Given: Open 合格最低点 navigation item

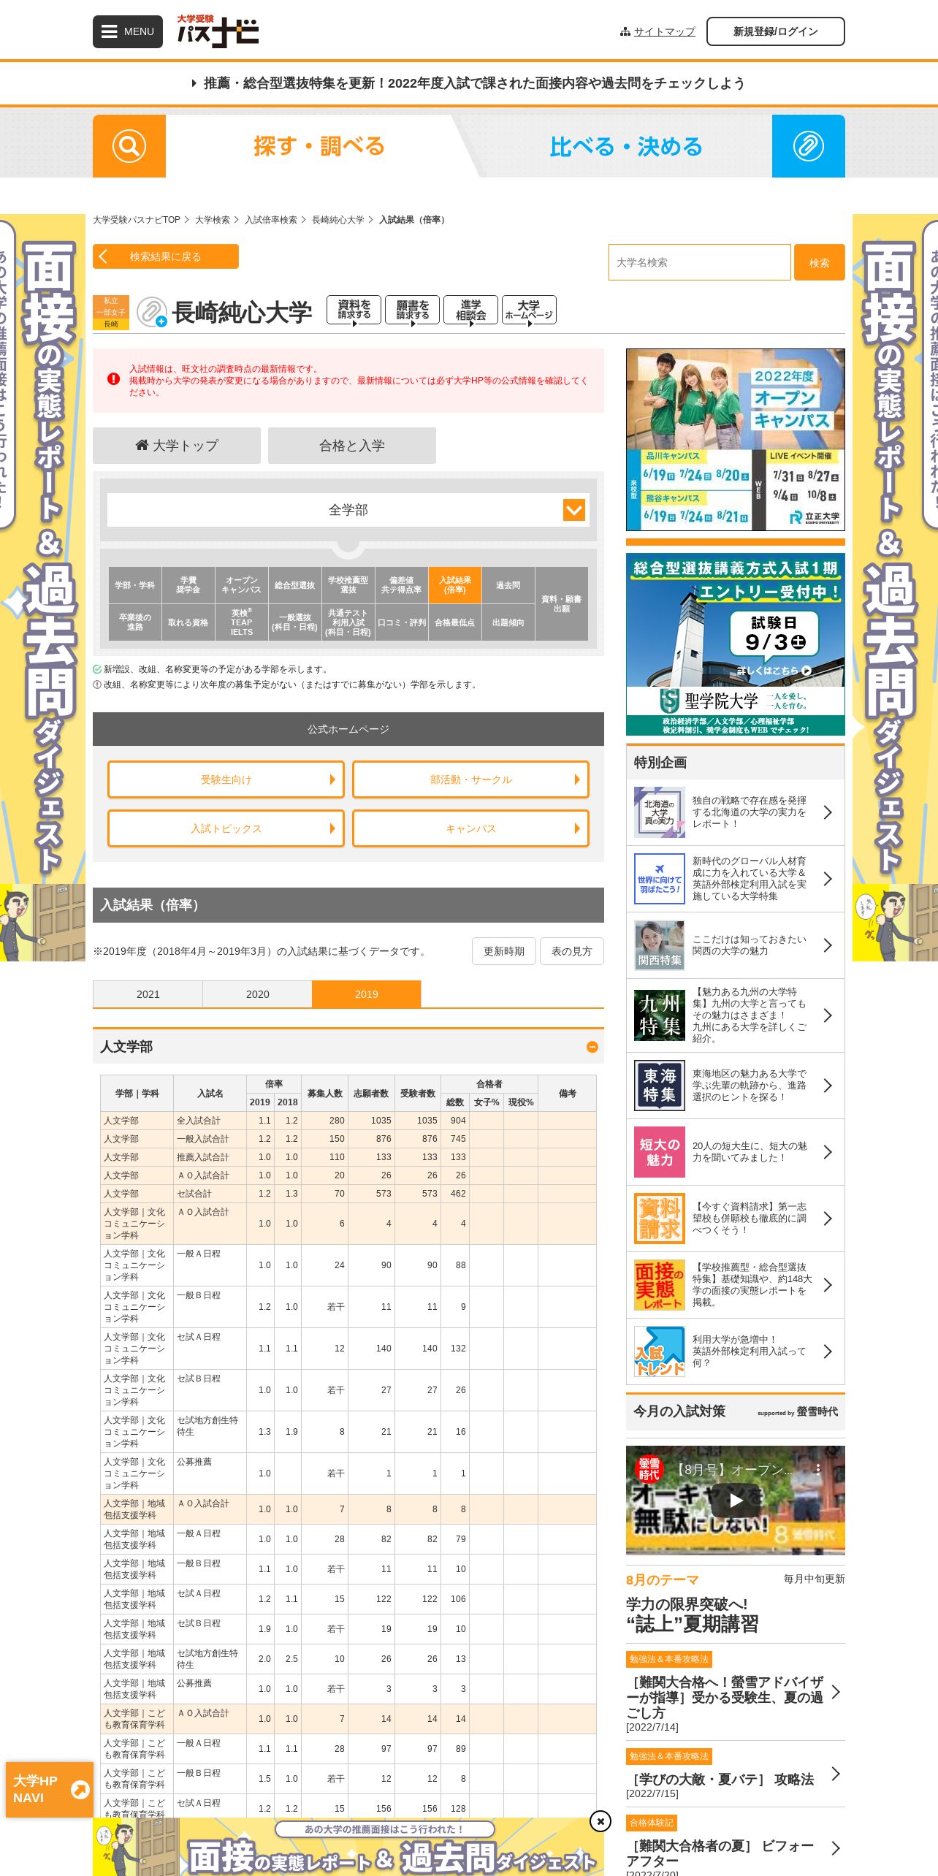Looking at the screenshot, I should pyautogui.click(x=455, y=622).
